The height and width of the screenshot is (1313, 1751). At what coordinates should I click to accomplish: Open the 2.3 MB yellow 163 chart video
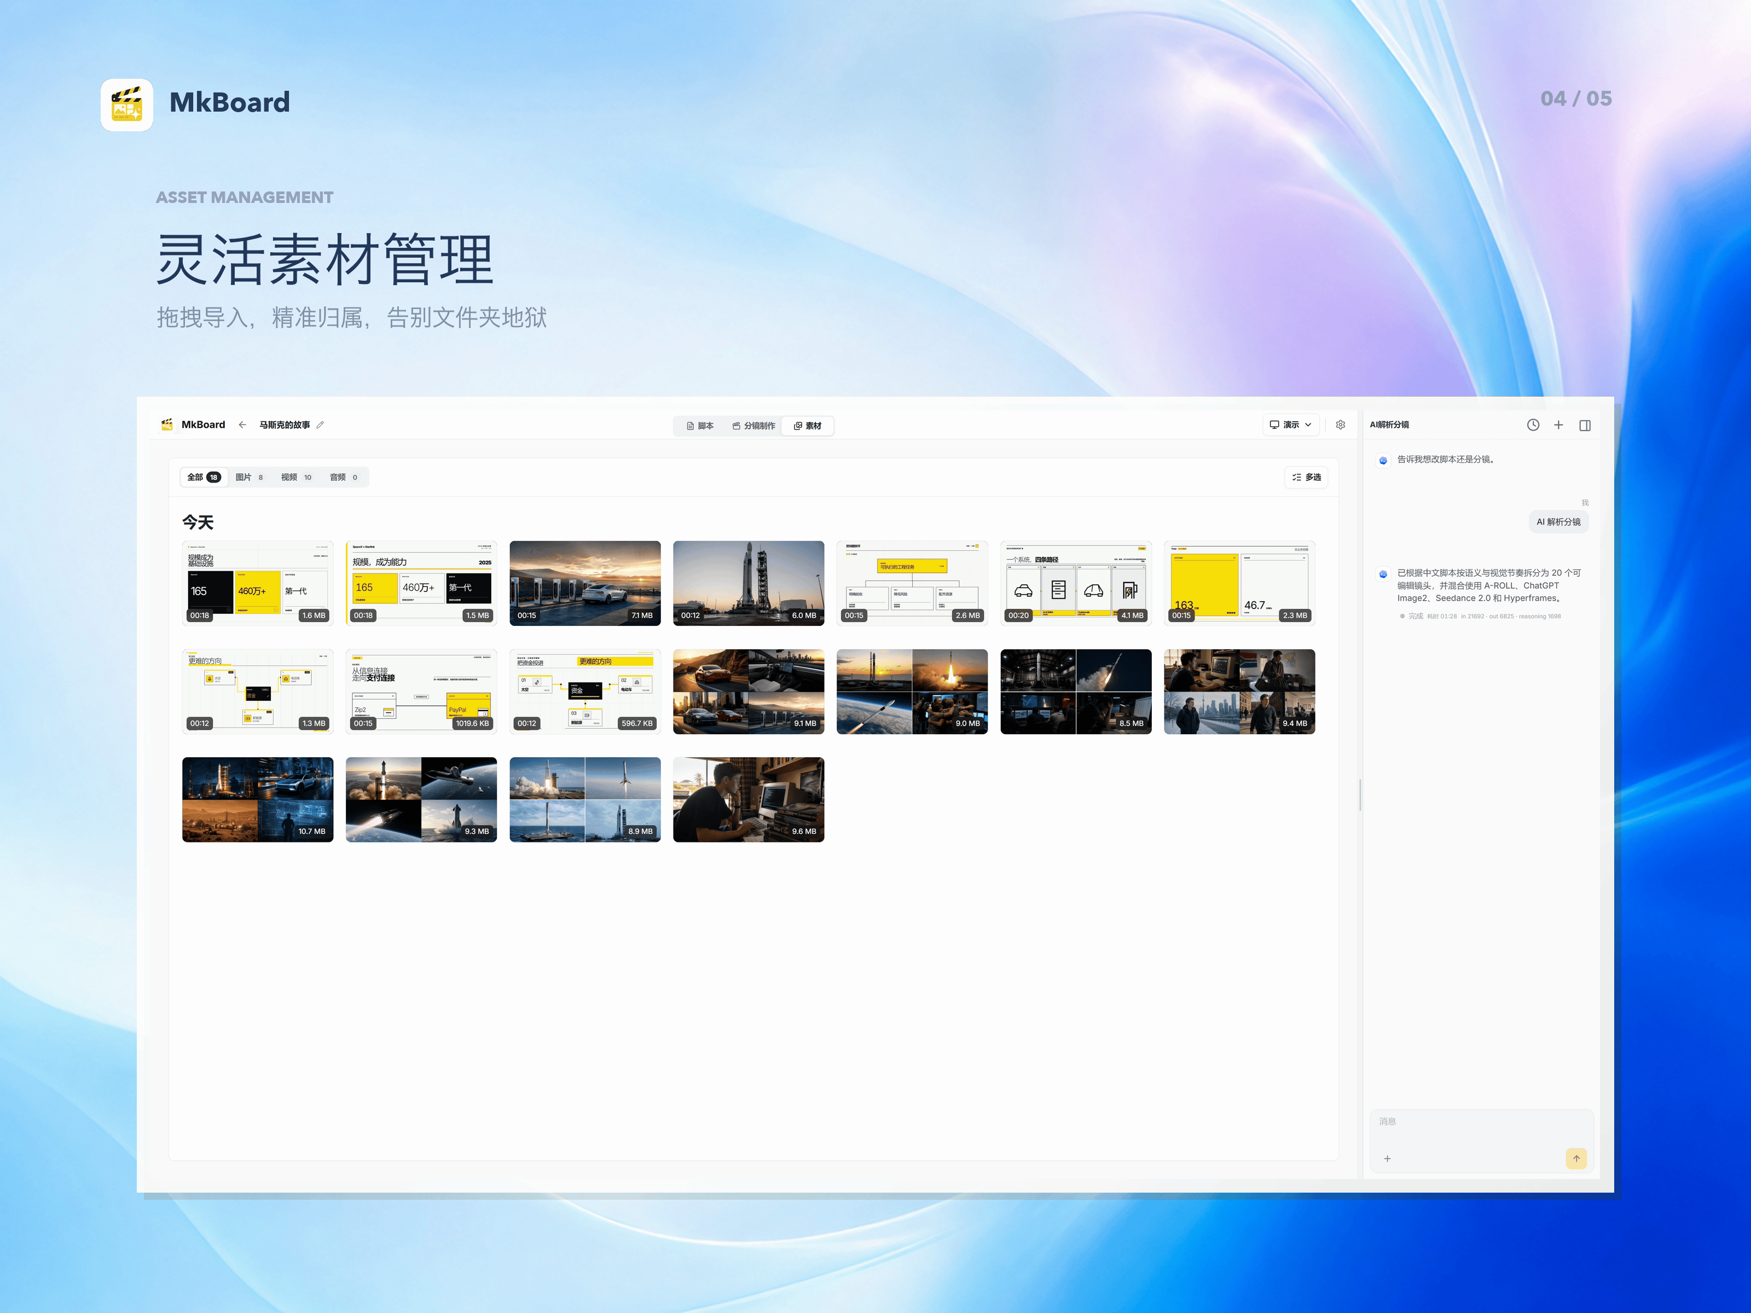coord(1239,583)
